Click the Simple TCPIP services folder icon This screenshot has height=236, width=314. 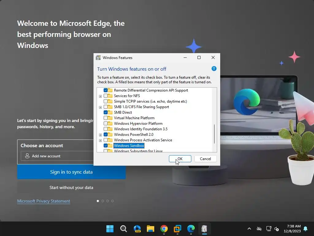[110, 101]
